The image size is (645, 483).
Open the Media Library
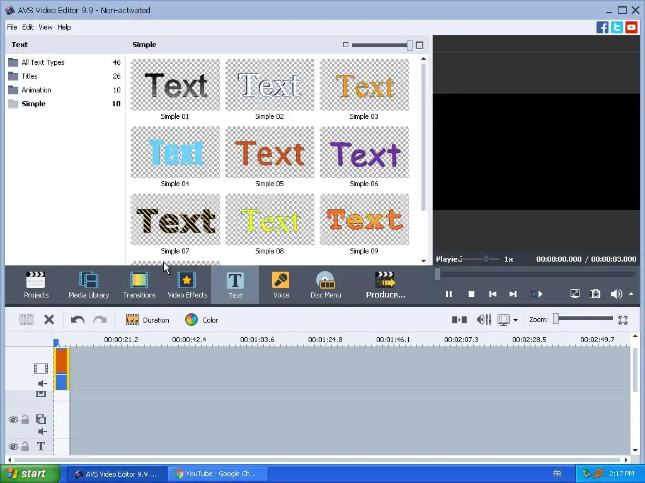(88, 285)
